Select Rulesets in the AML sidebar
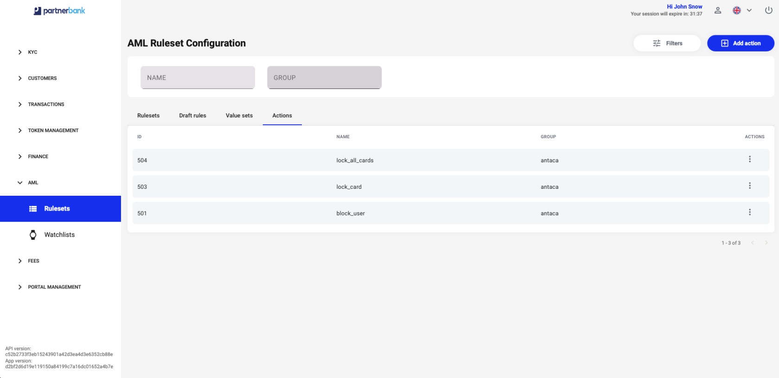The image size is (779, 378). point(60,209)
